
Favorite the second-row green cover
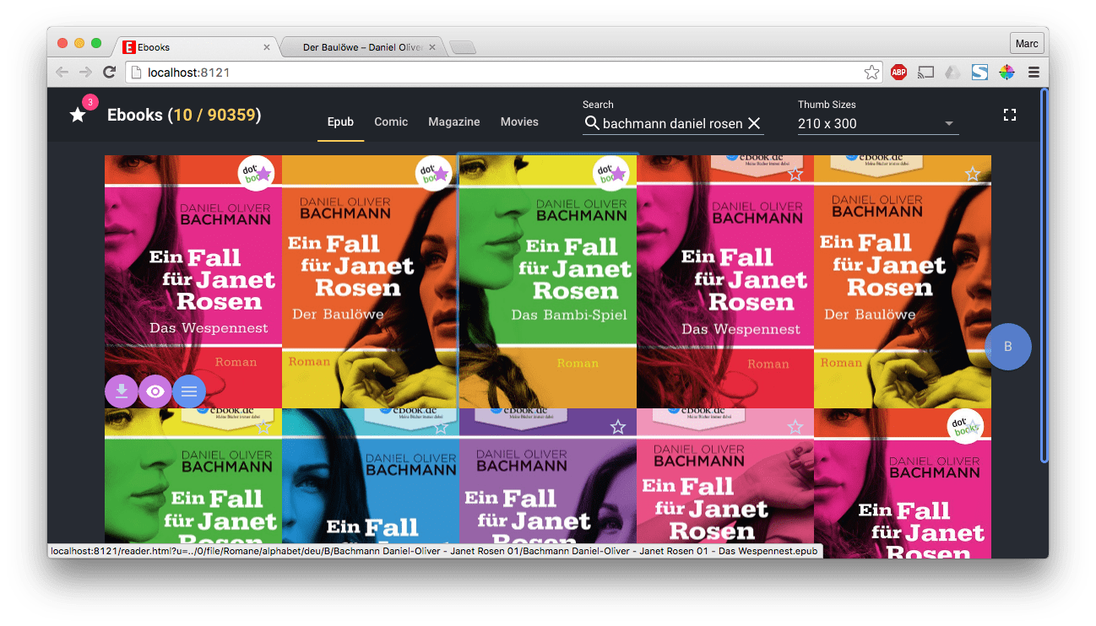[263, 428]
